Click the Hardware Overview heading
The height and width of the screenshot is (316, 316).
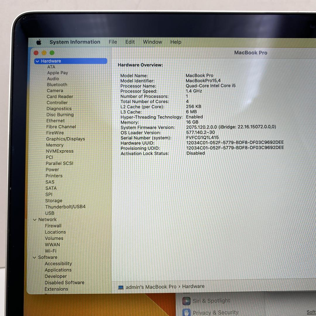pos(140,65)
